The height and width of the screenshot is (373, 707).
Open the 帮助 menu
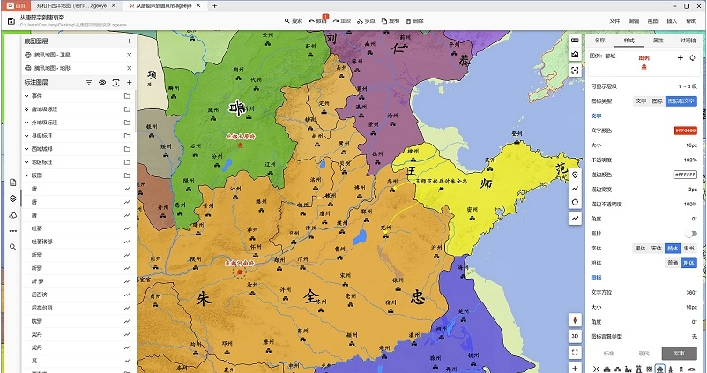click(x=691, y=21)
